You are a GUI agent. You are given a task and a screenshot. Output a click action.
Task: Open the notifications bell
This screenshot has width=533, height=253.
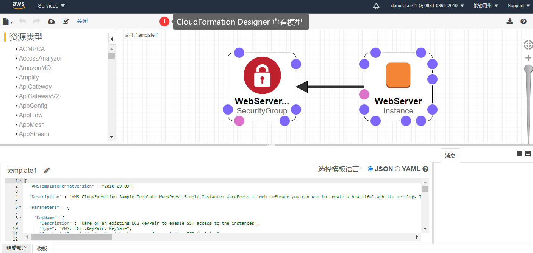click(x=376, y=6)
